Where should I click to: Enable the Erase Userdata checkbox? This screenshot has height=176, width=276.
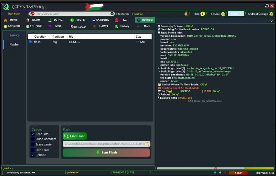[33, 139]
